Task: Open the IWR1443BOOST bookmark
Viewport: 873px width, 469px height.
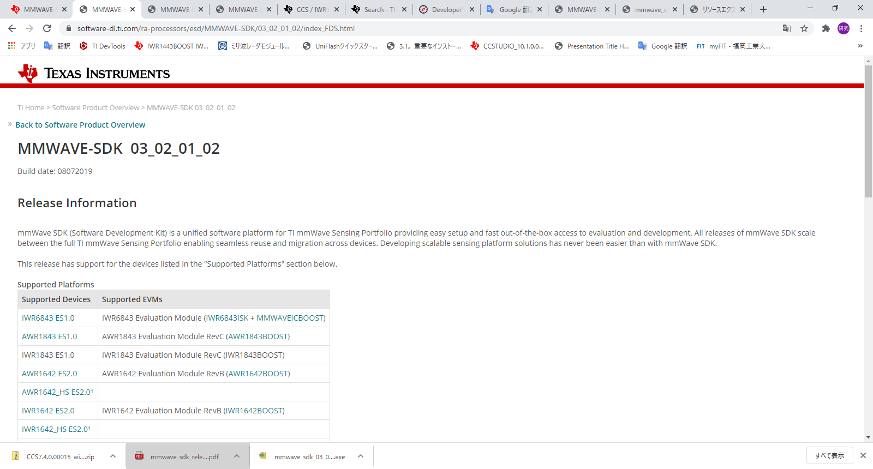Action: click(x=171, y=46)
